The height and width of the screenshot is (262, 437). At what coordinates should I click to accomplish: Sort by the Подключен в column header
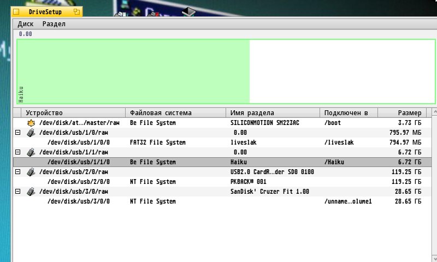click(349, 113)
